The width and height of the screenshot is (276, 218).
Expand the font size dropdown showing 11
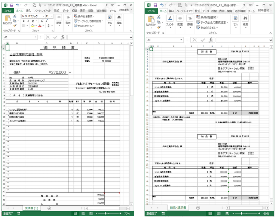52,16
